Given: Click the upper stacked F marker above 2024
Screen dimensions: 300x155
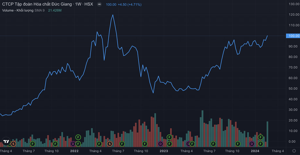Looking at the screenshot, I should pyautogui.click(x=260, y=137).
